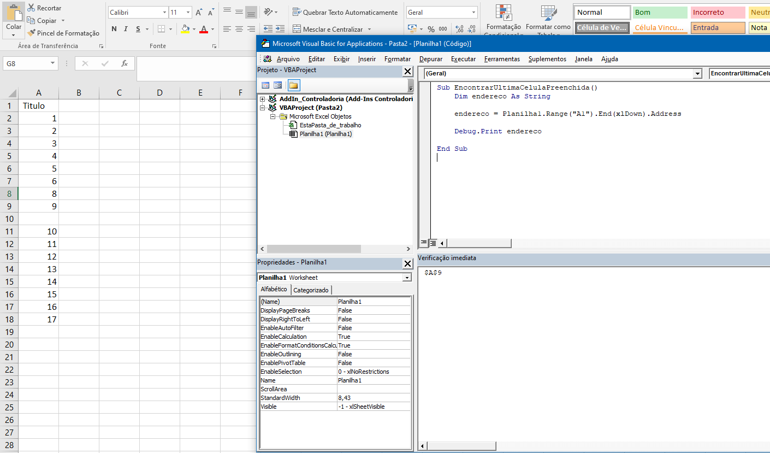Open font color dropdown arrow
Image resolution: width=770 pixels, height=453 pixels.
(212, 29)
